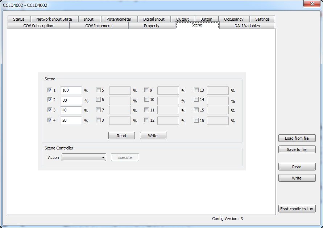This screenshot has width=323, height=228.
Task: Go to the COV Subscription tab
Action: tap(38, 26)
